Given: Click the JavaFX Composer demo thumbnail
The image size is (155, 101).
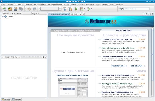Looking at the screenshot, I should (x=73, y=88).
